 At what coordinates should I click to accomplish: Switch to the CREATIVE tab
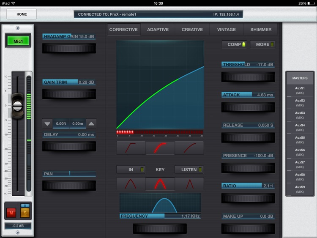click(x=192, y=30)
